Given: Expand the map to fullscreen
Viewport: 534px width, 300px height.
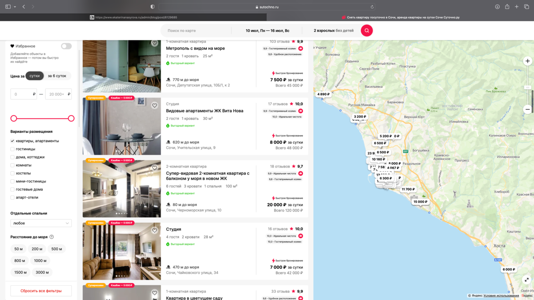Looking at the screenshot, I should coord(527,280).
